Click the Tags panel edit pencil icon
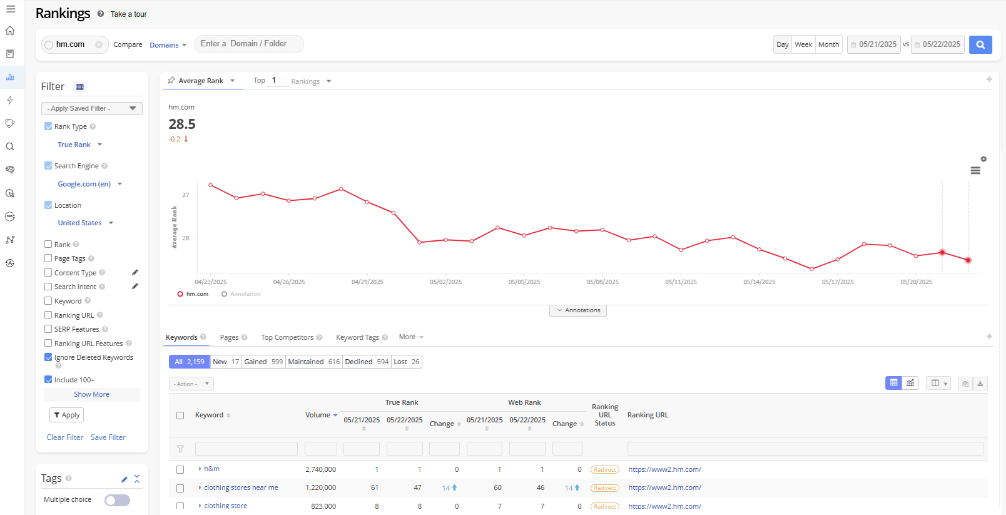This screenshot has width=1006, height=515. [x=124, y=479]
